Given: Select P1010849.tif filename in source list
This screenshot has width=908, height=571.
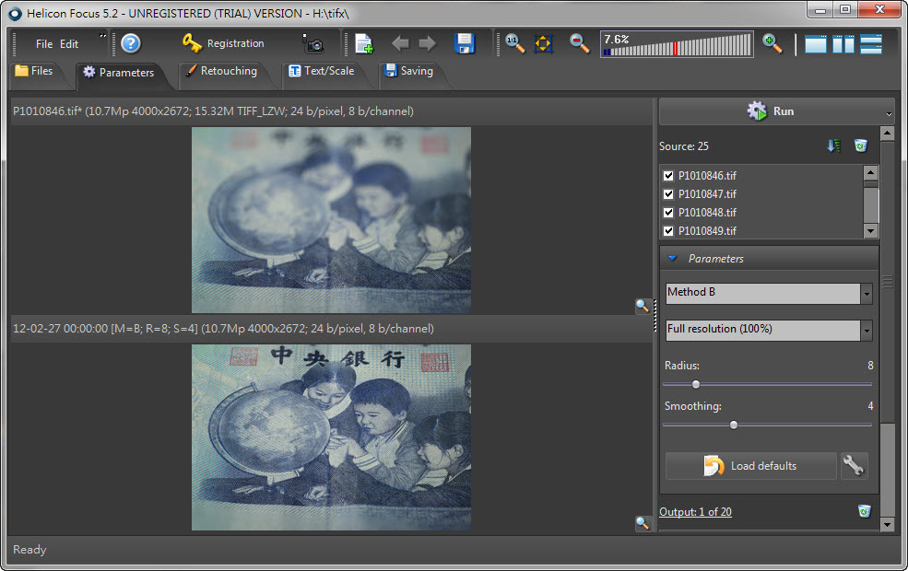Looking at the screenshot, I should (x=708, y=231).
